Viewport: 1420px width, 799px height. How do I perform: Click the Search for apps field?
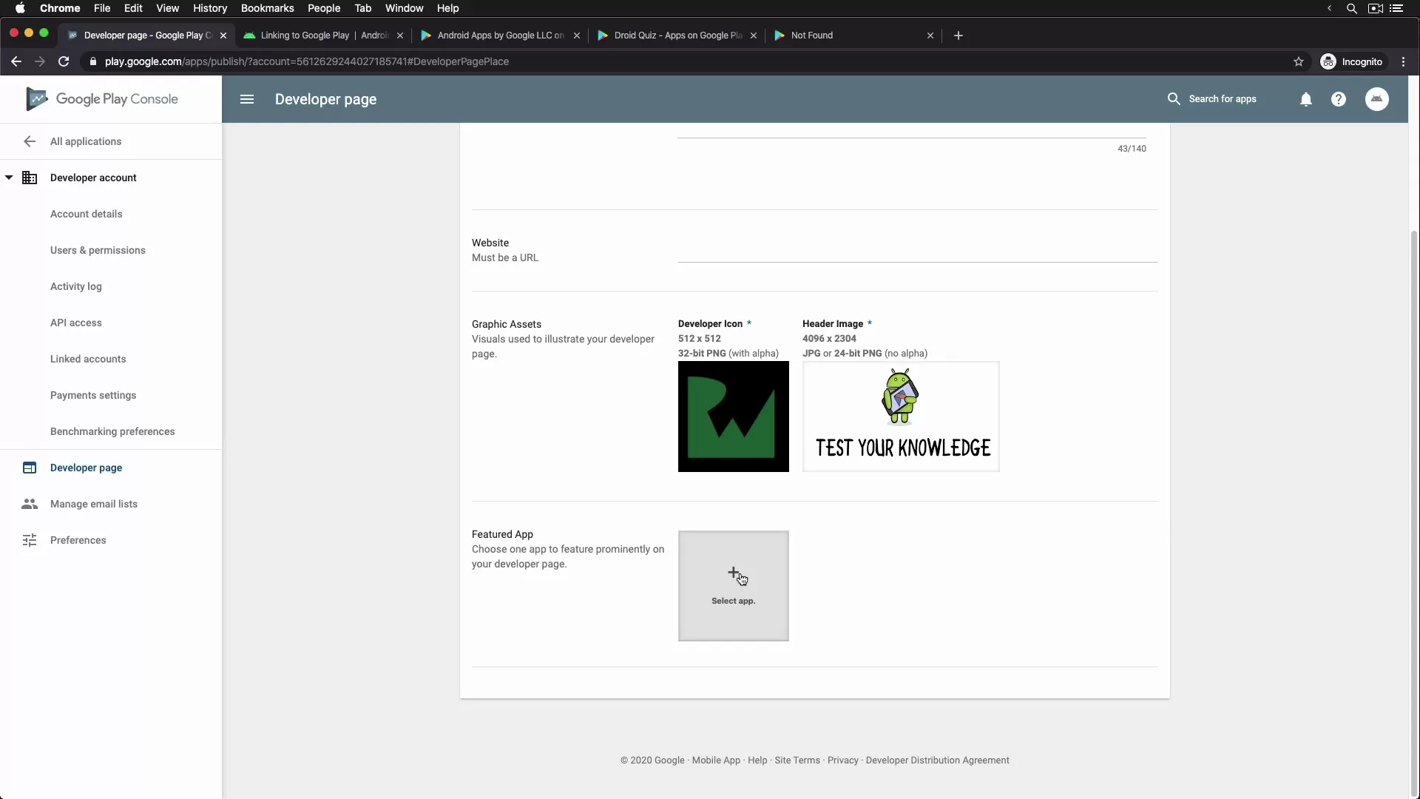pyautogui.click(x=1223, y=99)
